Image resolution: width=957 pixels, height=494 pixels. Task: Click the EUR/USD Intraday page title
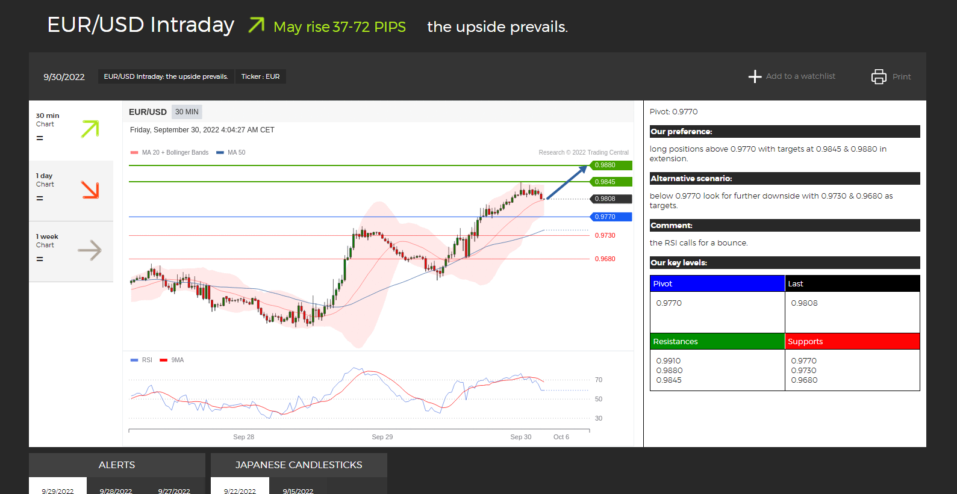pyautogui.click(x=141, y=25)
